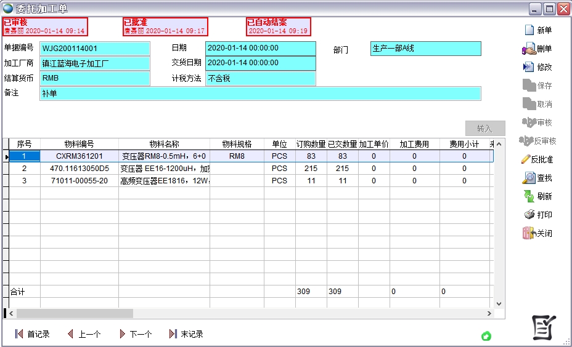Click the 删单 delete document icon
The width and height of the screenshot is (572, 347).
[529, 49]
